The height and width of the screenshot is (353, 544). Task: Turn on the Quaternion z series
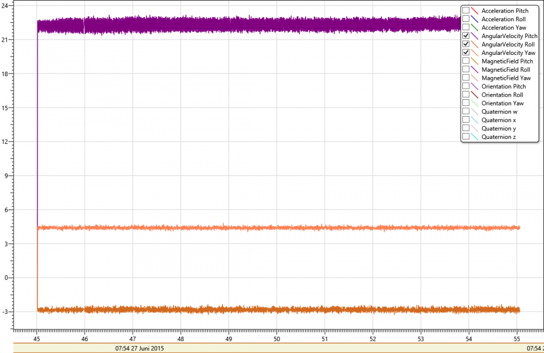[466, 137]
